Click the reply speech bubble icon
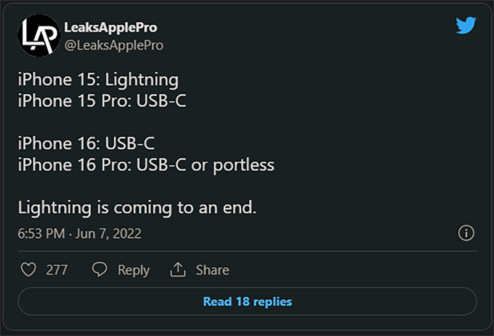 click(x=99, y=269)
